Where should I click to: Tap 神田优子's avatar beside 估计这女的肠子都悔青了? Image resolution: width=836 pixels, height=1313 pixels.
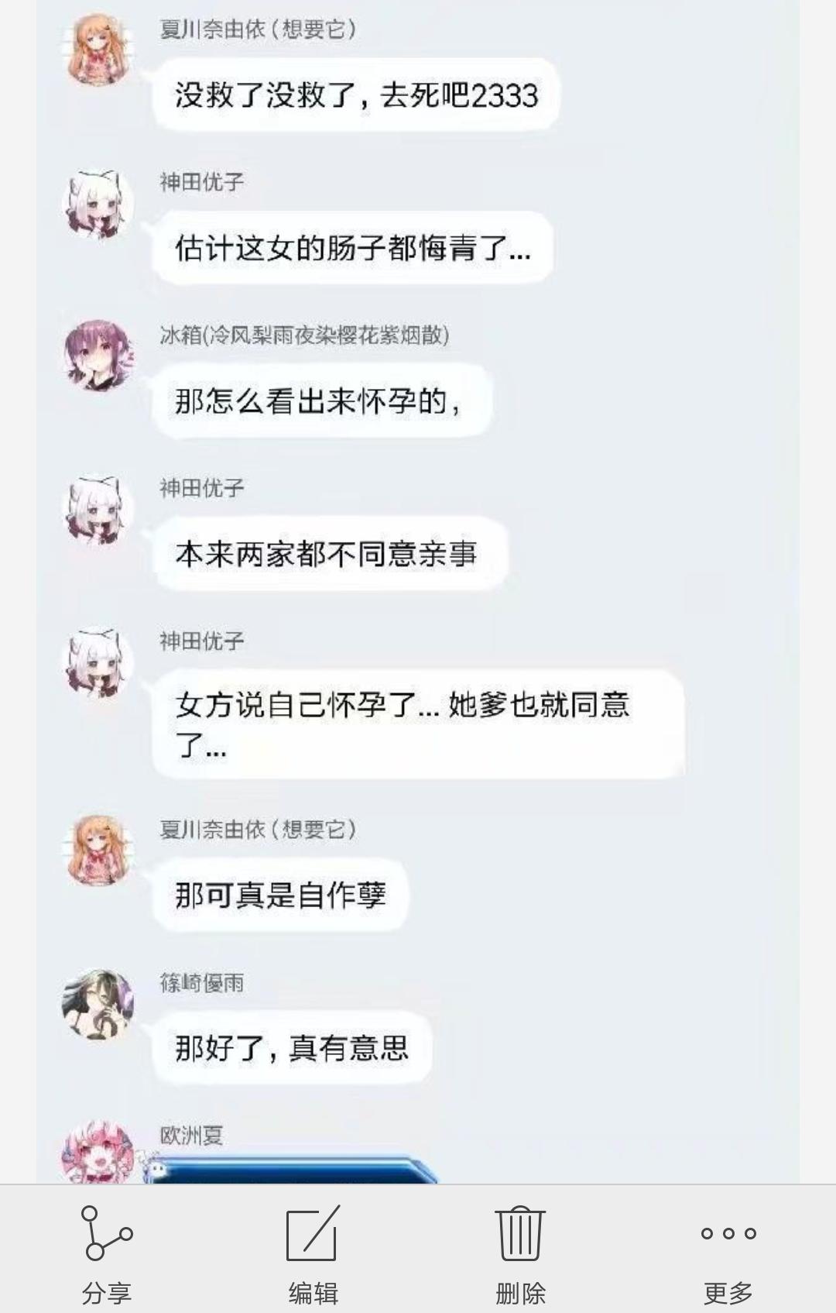point(98,205)
